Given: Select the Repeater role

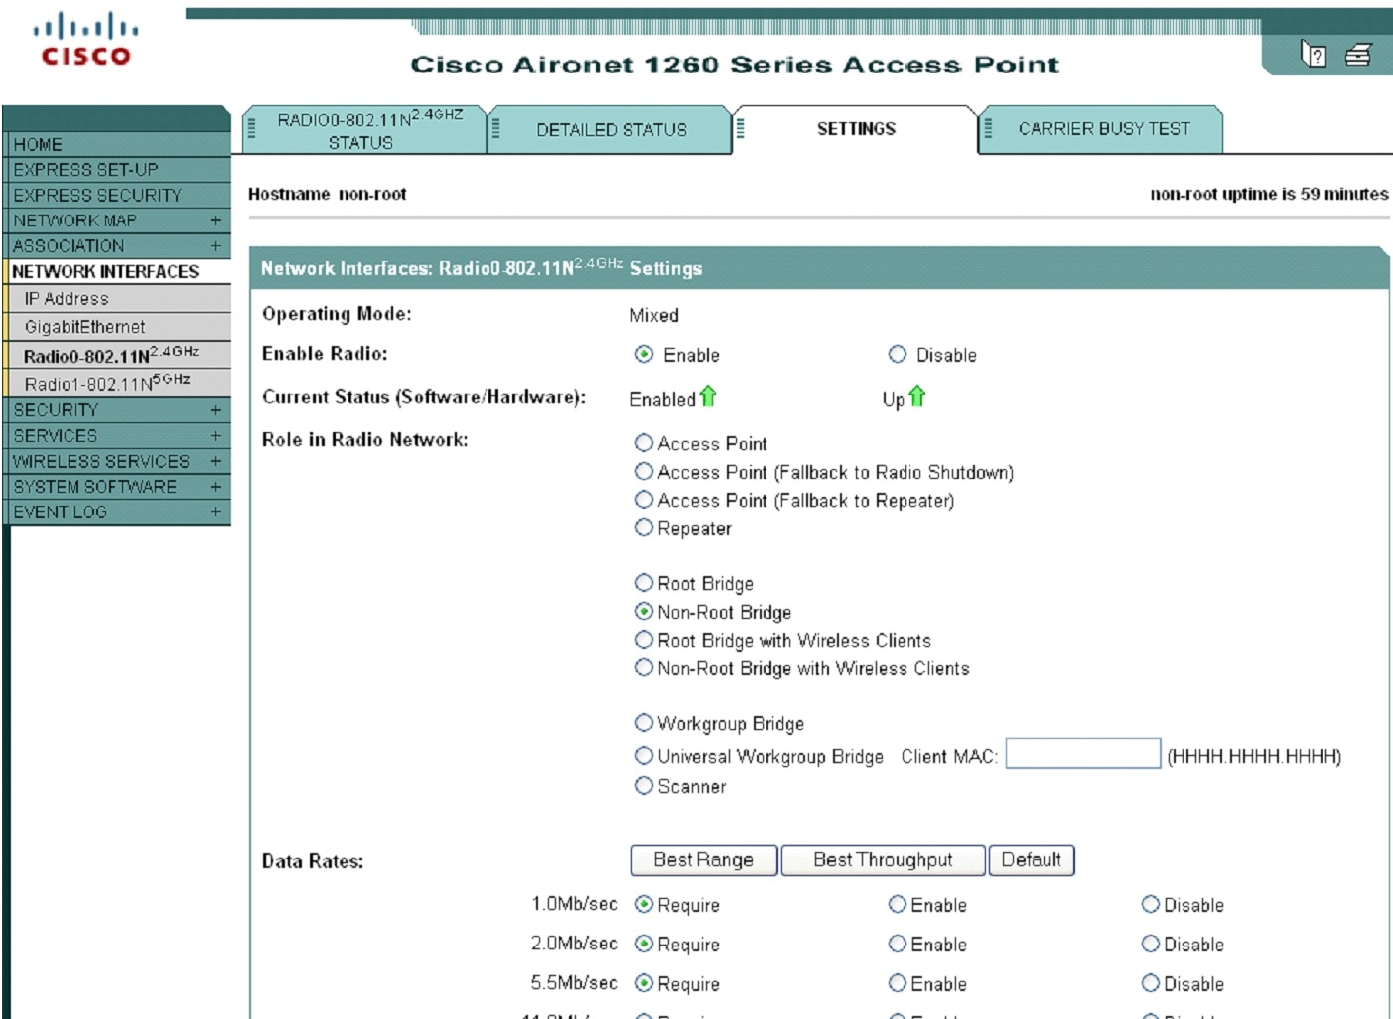Looking at the screenshot, I should (x=644, y=528).
